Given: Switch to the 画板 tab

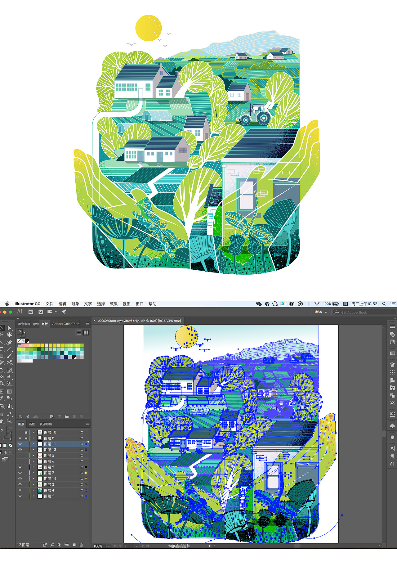Looking at the screenshot, I should click(32, 424).
